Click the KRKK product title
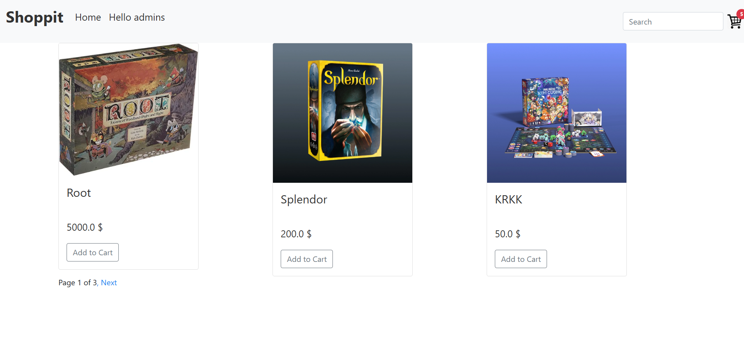 click(508, 200)
